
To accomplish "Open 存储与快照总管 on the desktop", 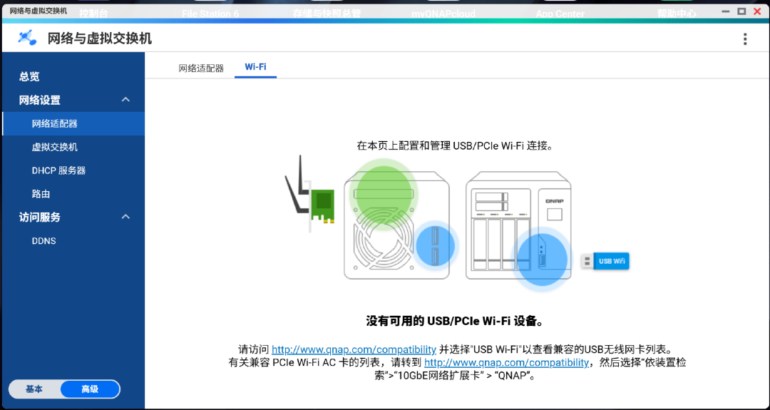I will [327, 14].
